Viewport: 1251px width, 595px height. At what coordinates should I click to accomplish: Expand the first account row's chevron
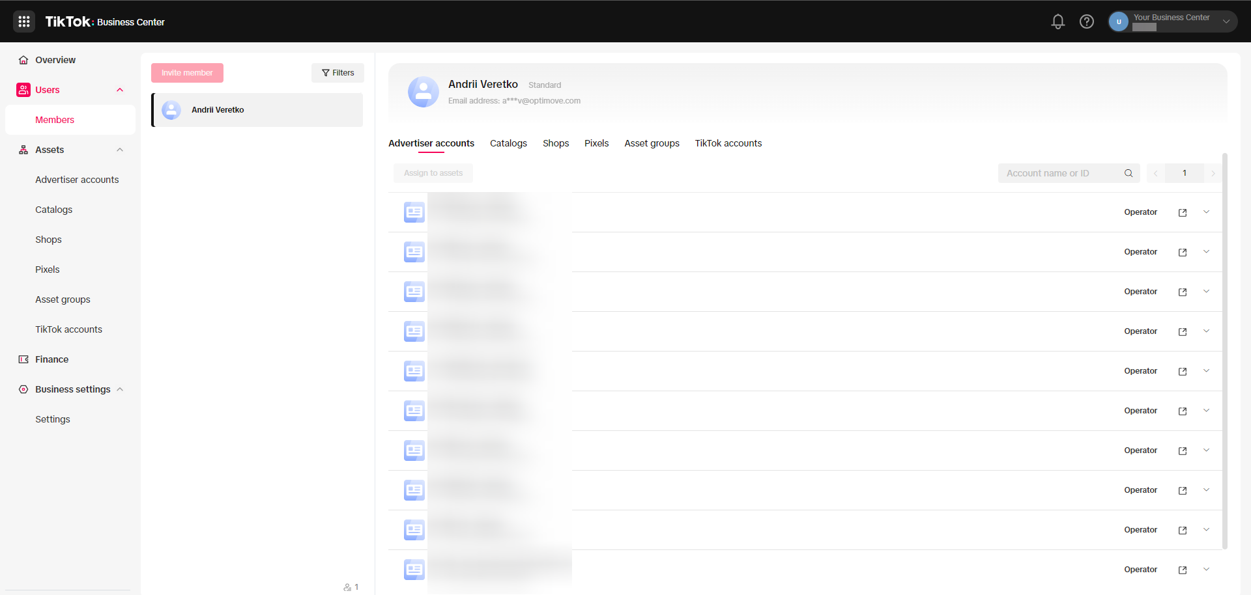point(1206,212)
